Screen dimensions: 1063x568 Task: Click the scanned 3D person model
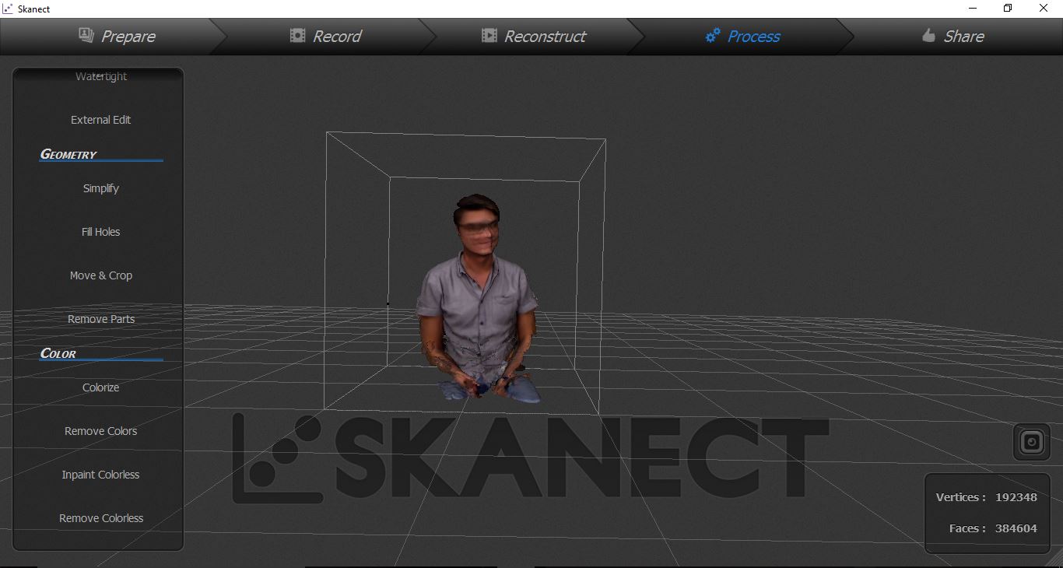(x=478, y=300)
